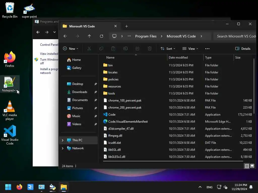Screen dimensions: 258x193
Task: Switch to details list view icon in status bar
Action: [247, 166]
